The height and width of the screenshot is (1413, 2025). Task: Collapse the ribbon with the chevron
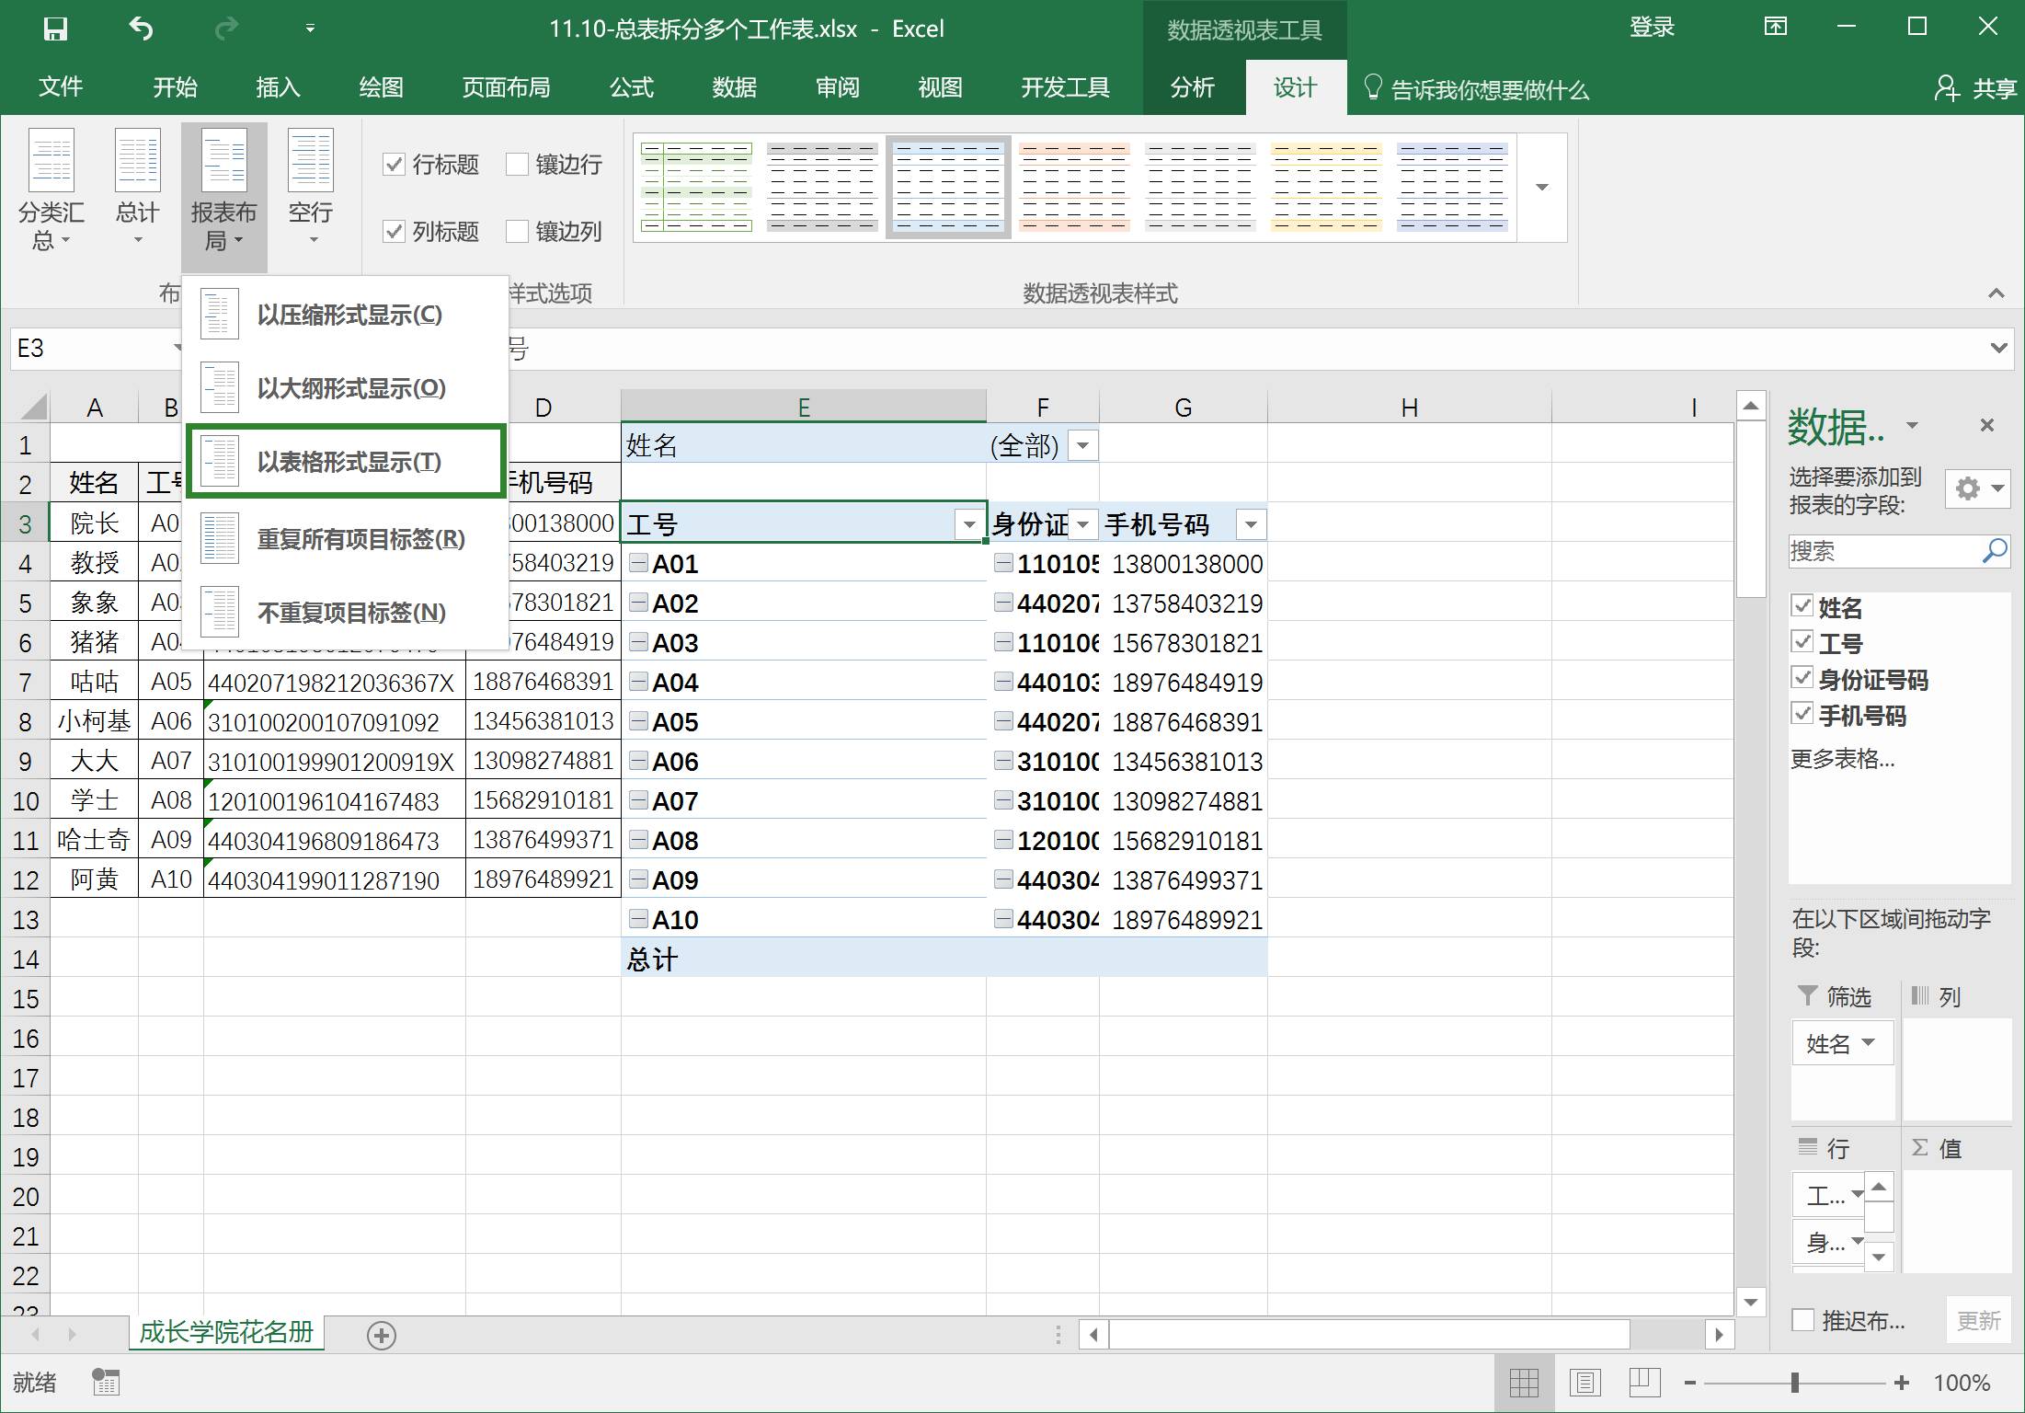(x=1996, y=293)
